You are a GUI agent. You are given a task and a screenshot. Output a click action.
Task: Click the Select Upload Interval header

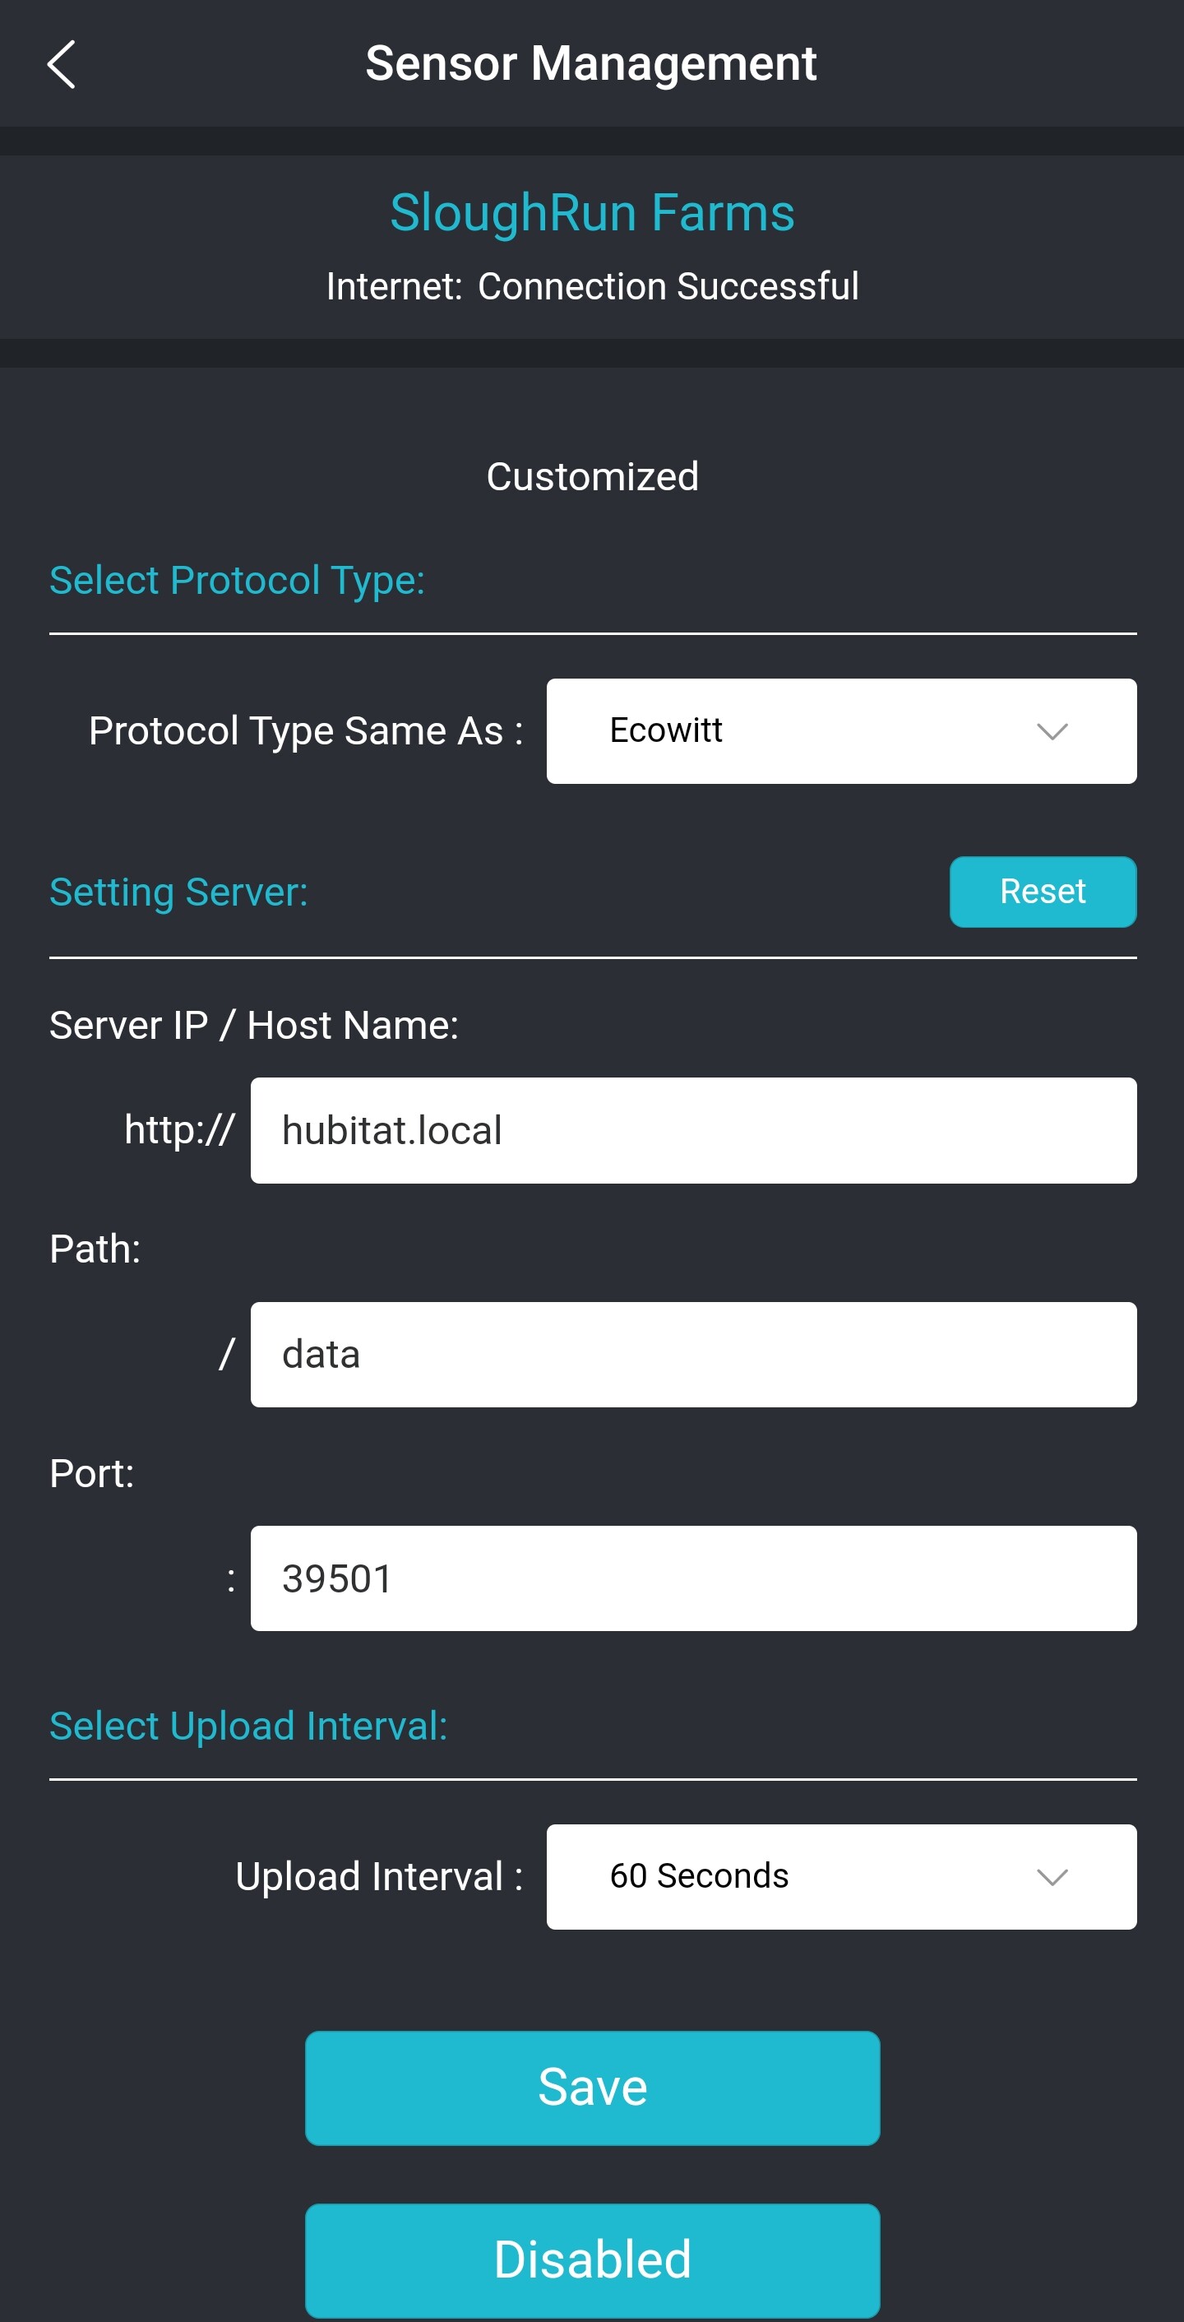click(x=247, y=1726)
